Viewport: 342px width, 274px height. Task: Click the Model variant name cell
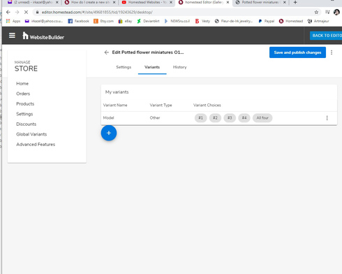[108, 118]
